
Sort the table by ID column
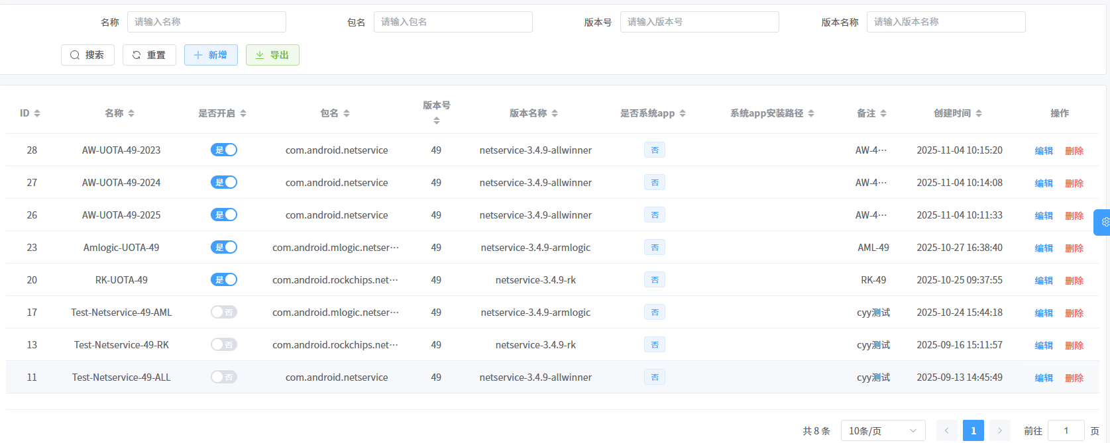coord(30,113)
